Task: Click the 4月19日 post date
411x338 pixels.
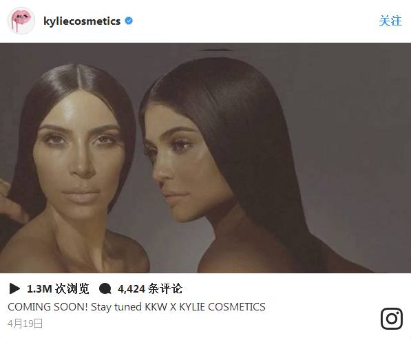Action: tap(25, 324)
